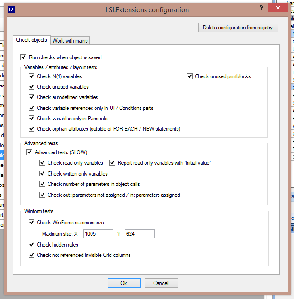
Task: Uncheck Check variables only in Parm rule
Action: pyautogui.click(x=32, y=119)
